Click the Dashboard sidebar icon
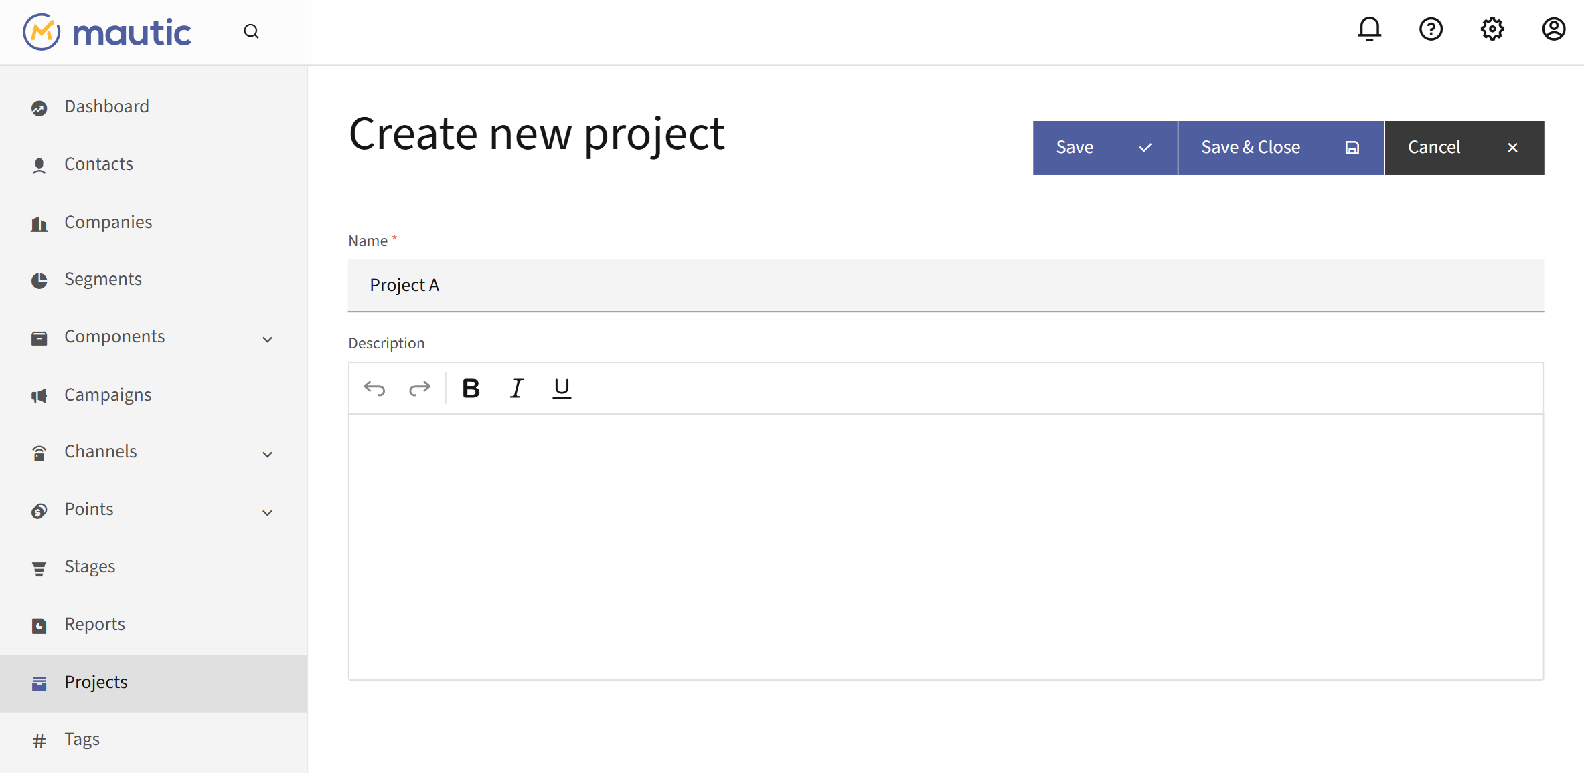 (39, 108)
